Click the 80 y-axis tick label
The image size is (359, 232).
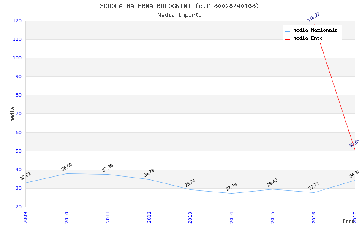19,95
